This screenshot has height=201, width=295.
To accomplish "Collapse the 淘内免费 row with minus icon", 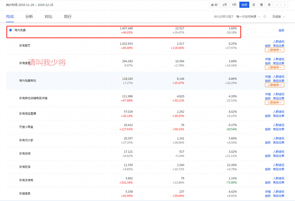I will click(x=10, y=30).
